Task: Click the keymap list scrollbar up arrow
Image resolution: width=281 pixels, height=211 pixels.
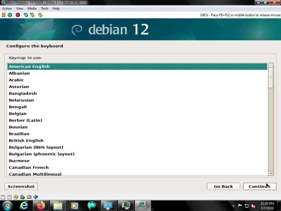Action: pyautogui.click(x=271, y=65)
